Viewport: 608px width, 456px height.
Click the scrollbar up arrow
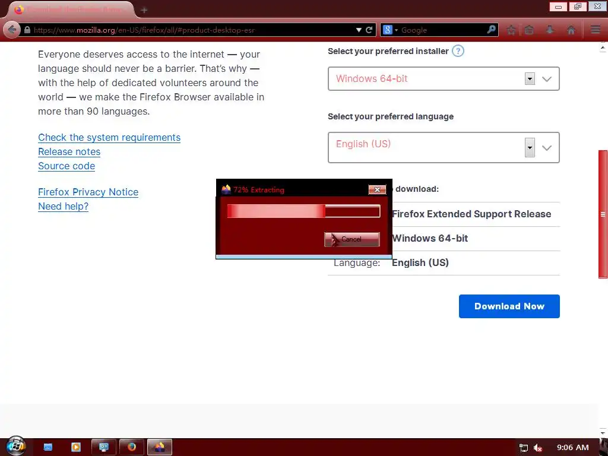[x=603, y=47]
